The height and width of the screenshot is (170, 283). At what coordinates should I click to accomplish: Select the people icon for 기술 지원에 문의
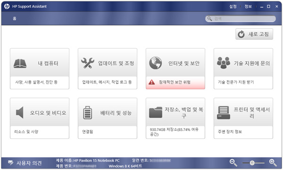click(224, 63)
